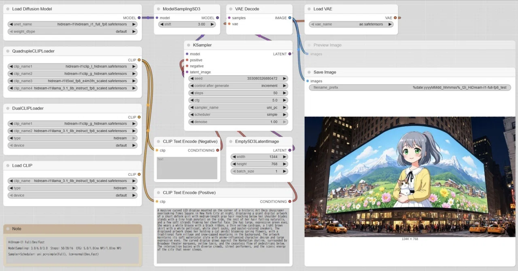Click the samples input port on VAE Decode
The height and width of the screenshot is (271, 518).
click(229, 18)
